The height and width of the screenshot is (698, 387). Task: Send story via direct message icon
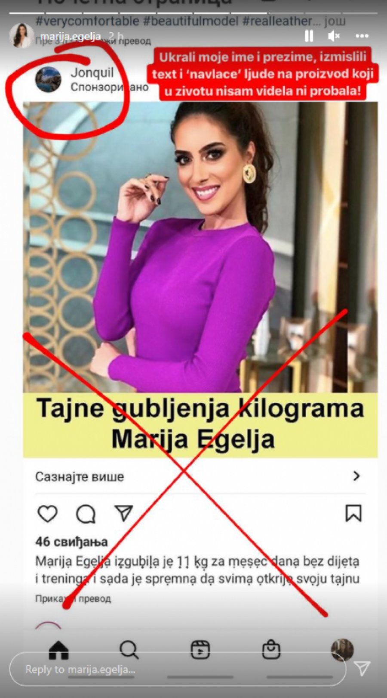(362, 668)
